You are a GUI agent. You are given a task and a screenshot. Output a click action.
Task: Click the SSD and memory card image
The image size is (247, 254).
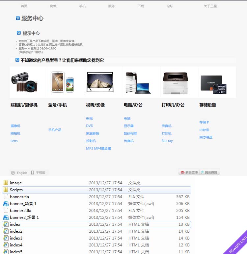[x=213, y=84]
